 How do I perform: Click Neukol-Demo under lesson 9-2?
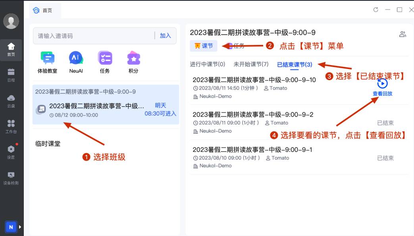(212, 131)
